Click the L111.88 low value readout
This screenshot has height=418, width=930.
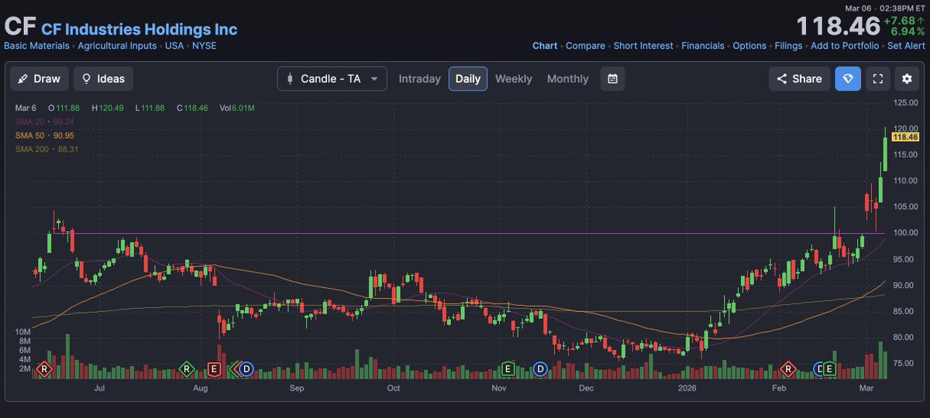[x=151, y=108]
